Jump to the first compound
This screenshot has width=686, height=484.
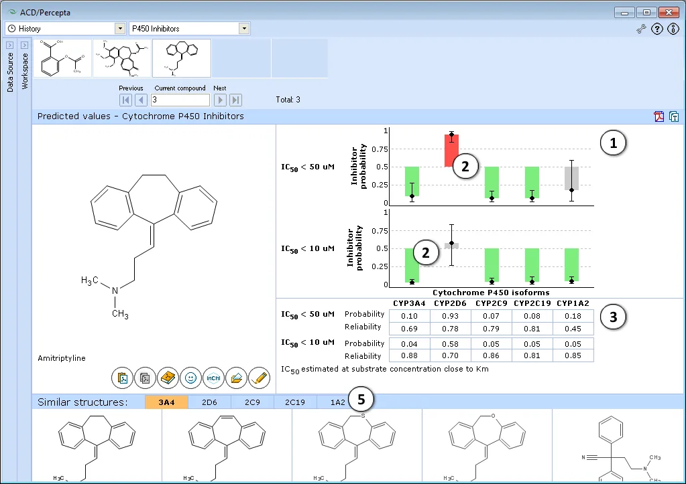pos(125,100)
